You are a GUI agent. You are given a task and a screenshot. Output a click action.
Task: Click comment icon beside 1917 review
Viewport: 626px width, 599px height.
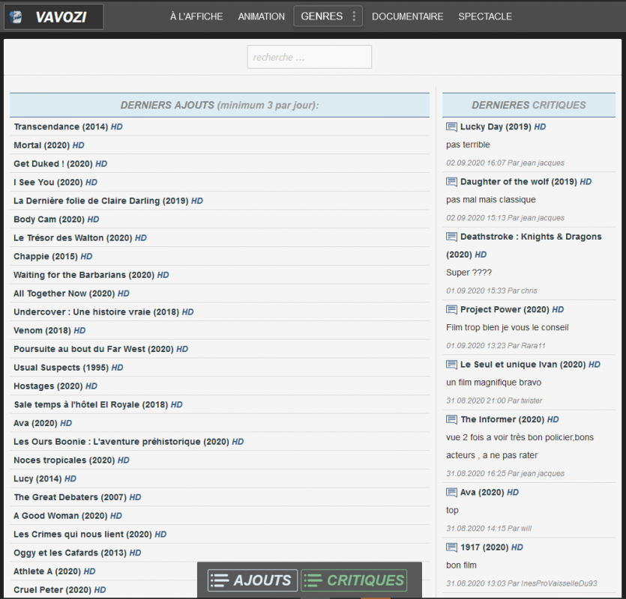(451, 547)
